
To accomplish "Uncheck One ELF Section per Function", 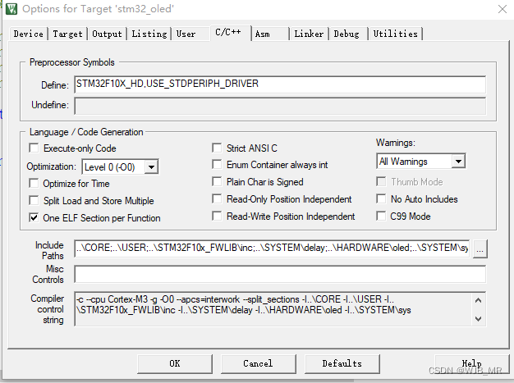I will (x=34, y=217).
